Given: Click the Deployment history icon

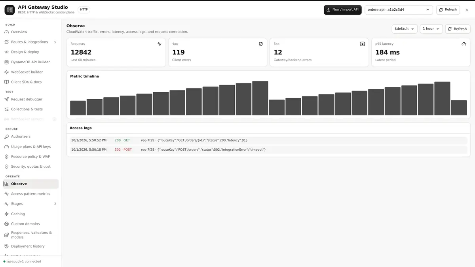Looking at the screenshot, I should click(6, 246).
